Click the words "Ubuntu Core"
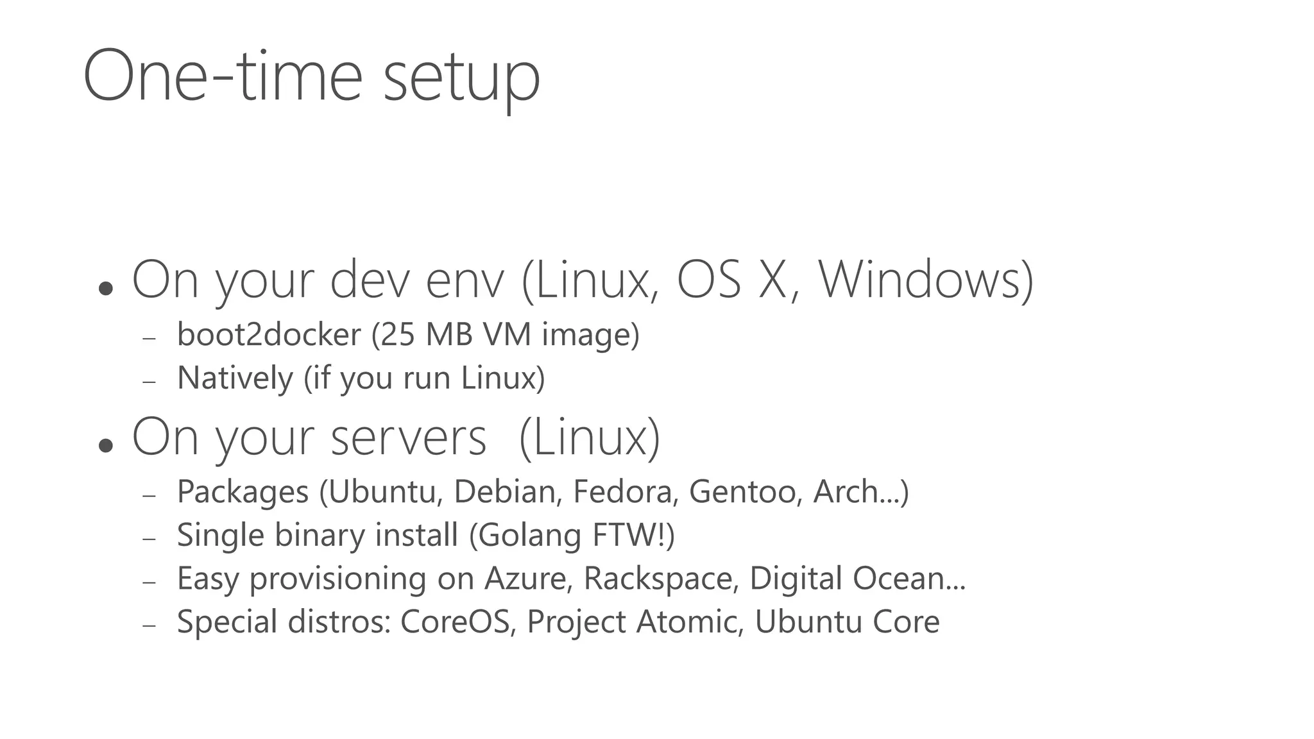 pyautogui.click(x=847, y=622)
